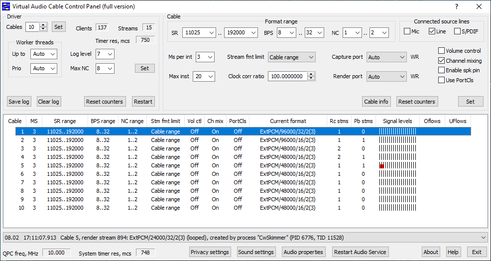This screenshot has height=261, width=491.
Task: Sort by the Cable column header
Action: pyautogui.click(x=15, y=121)
